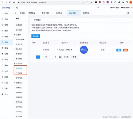Switch to the 工作台 tab
Screen dimensions: 133x119
click(22, 13)
